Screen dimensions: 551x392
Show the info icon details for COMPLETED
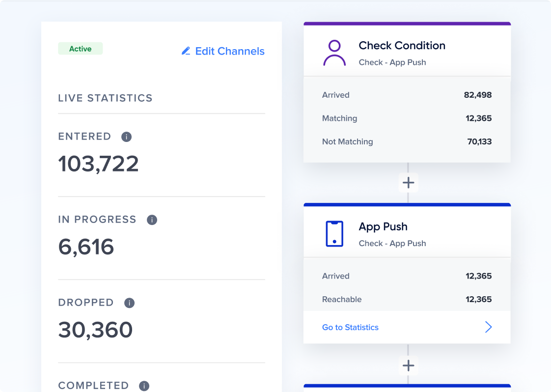click(x=144, y=386)
